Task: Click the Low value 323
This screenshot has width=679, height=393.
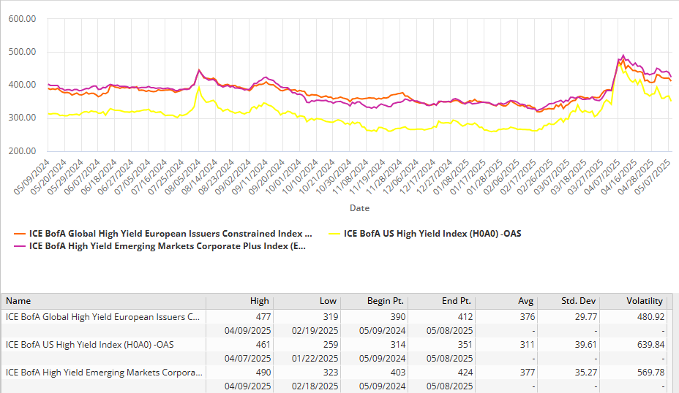Action: (x=331, y=373)
